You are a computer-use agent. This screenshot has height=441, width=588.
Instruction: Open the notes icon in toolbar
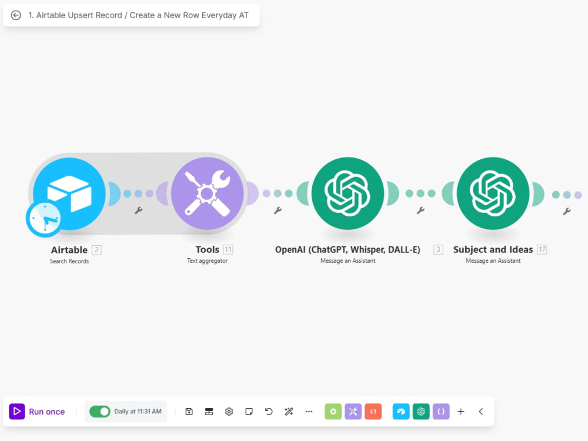click(249, 412)
